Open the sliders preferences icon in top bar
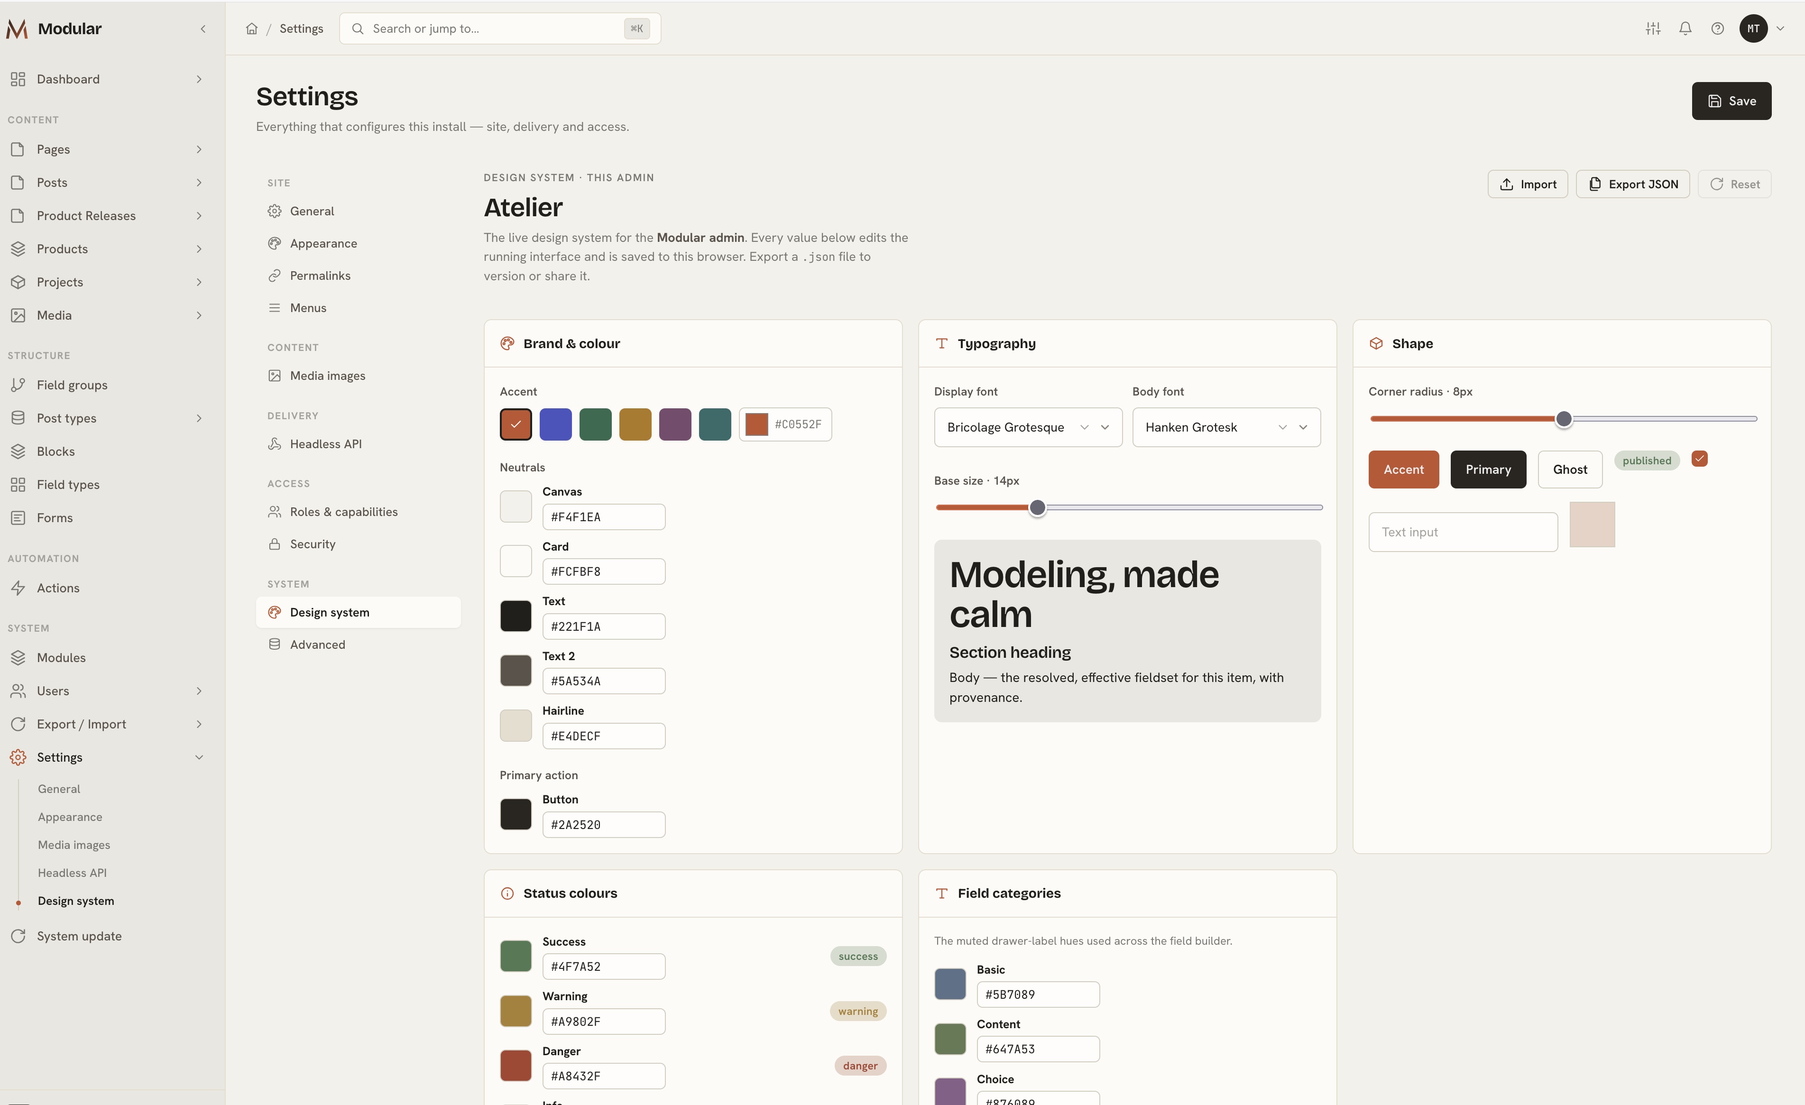The image size is (1805, 1105). 1653,28
